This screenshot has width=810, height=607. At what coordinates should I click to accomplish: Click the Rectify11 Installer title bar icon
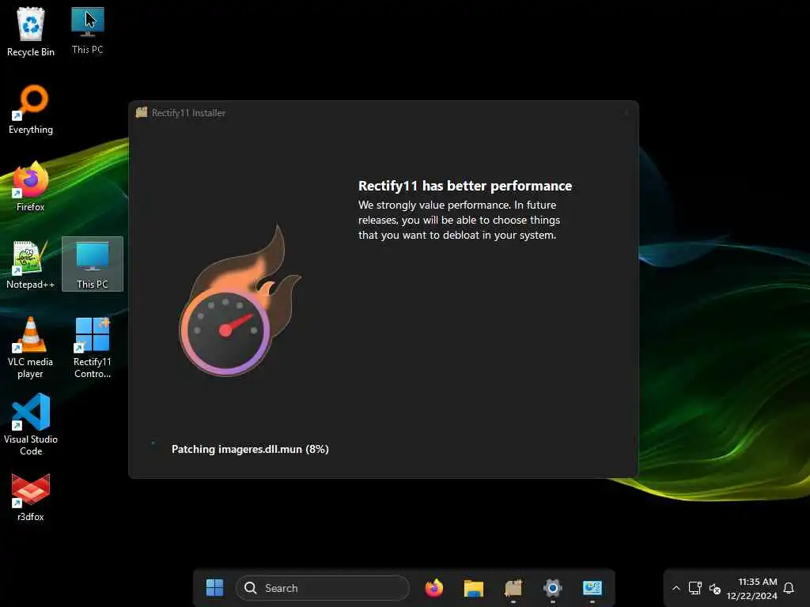tap(142, 112)
